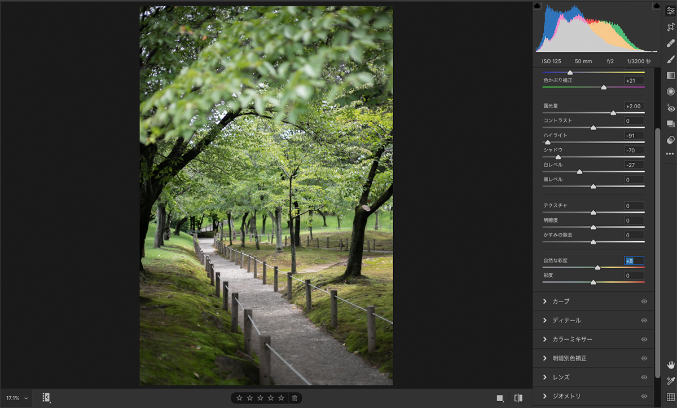Viewport: 677px width, 408px height.
Task: Click the 自然な彩度 value field +8
Action: coord(634,261)
